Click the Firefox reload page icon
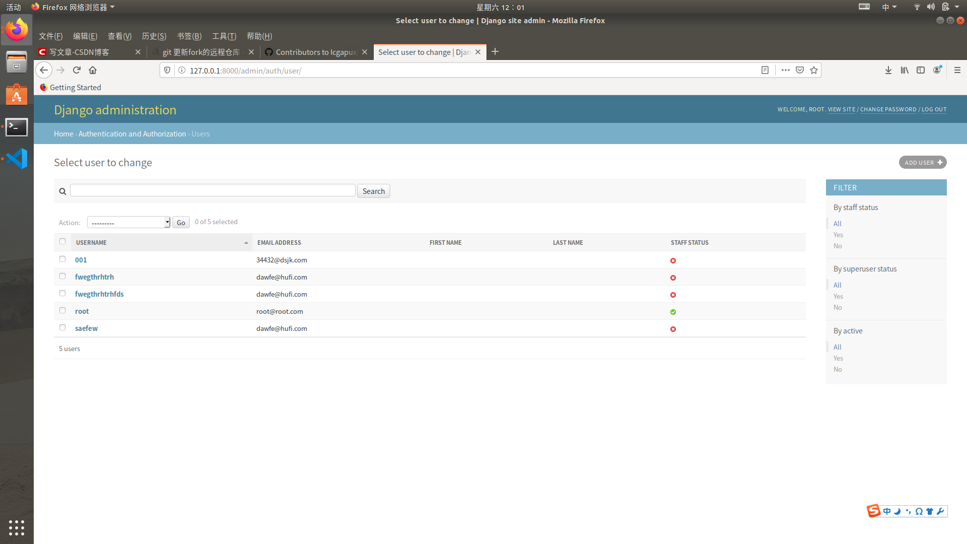This screenshot has height=544, width=967. (77, 70)
